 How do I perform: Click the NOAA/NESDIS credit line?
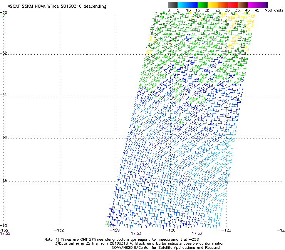pos(166,248)
